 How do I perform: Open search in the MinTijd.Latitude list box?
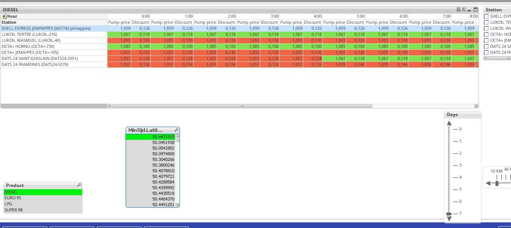(176, 130)
